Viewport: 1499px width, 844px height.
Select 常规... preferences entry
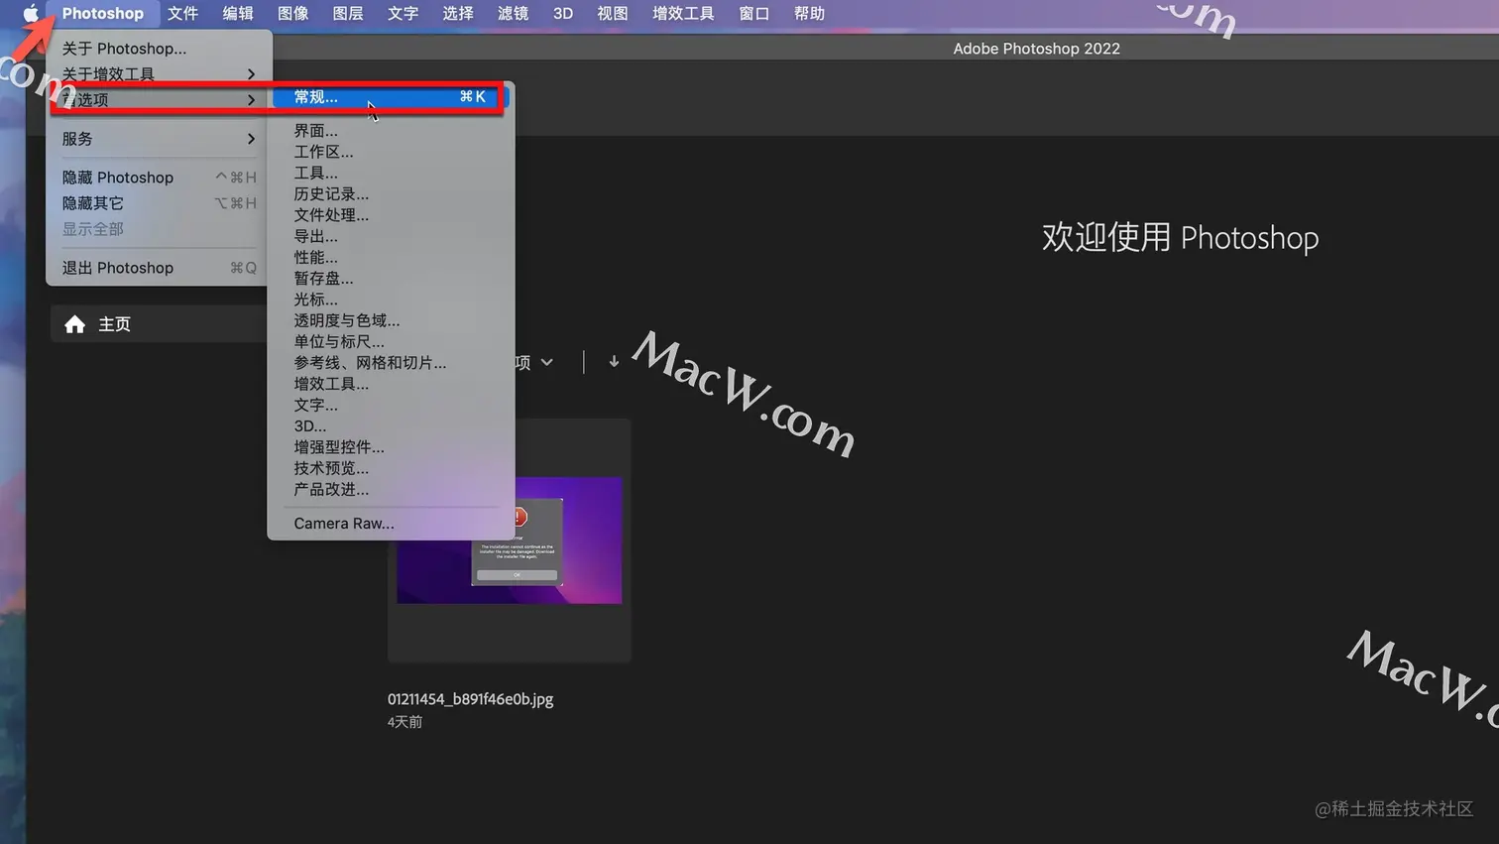[391, 97]
